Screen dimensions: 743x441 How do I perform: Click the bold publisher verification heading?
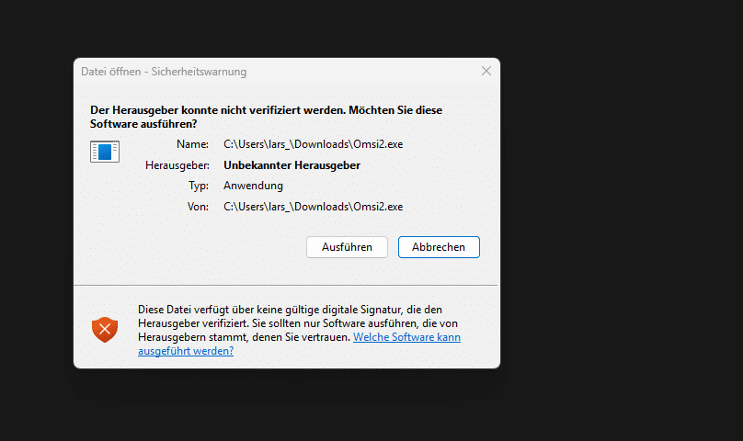[266, 116]
